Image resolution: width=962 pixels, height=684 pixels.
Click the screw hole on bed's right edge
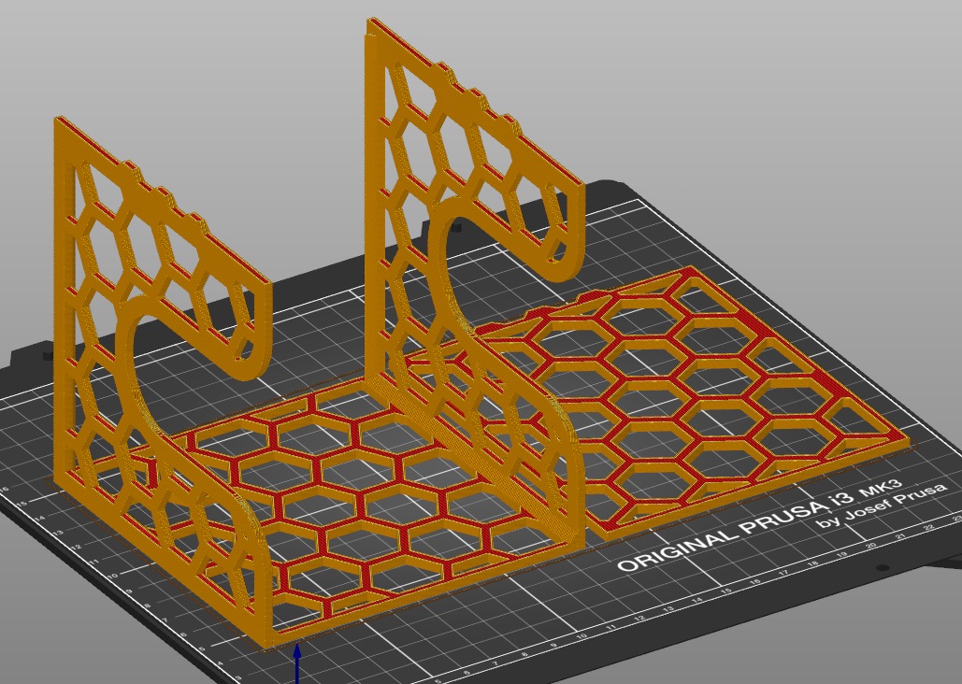pos(883,568)
